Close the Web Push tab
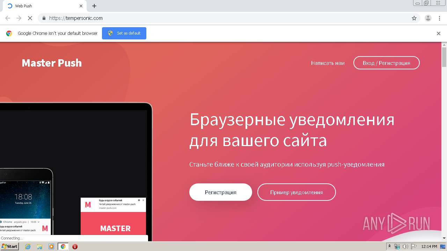The height and width of the screenshot is (251, 447). pyautogui.click(x=81, y=6)
